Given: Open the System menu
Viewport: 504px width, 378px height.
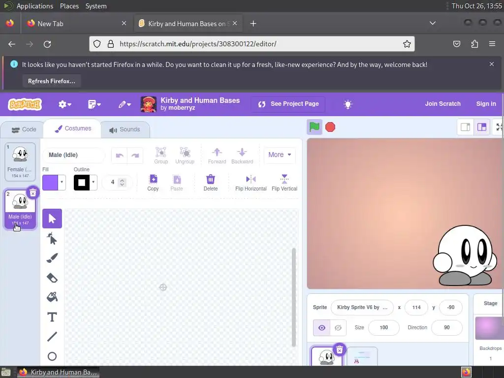Looking at the screenshot, I should point(96,6).
